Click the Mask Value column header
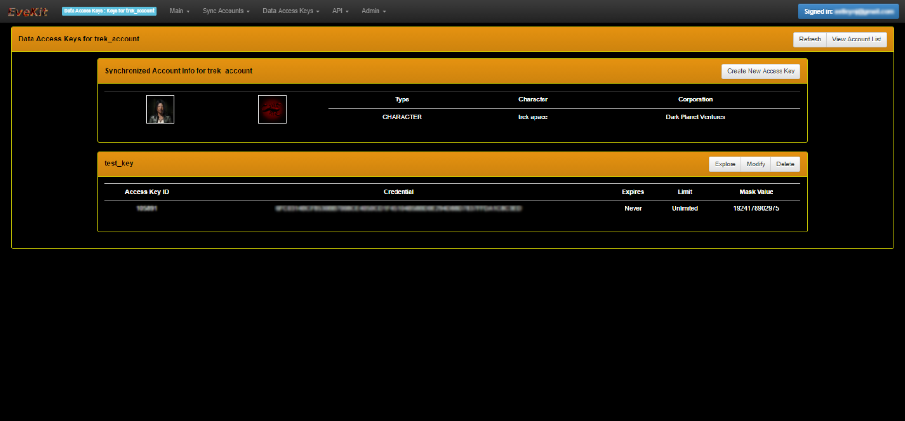This screenshot has width=905, height=421. click(x=756, y=192)
